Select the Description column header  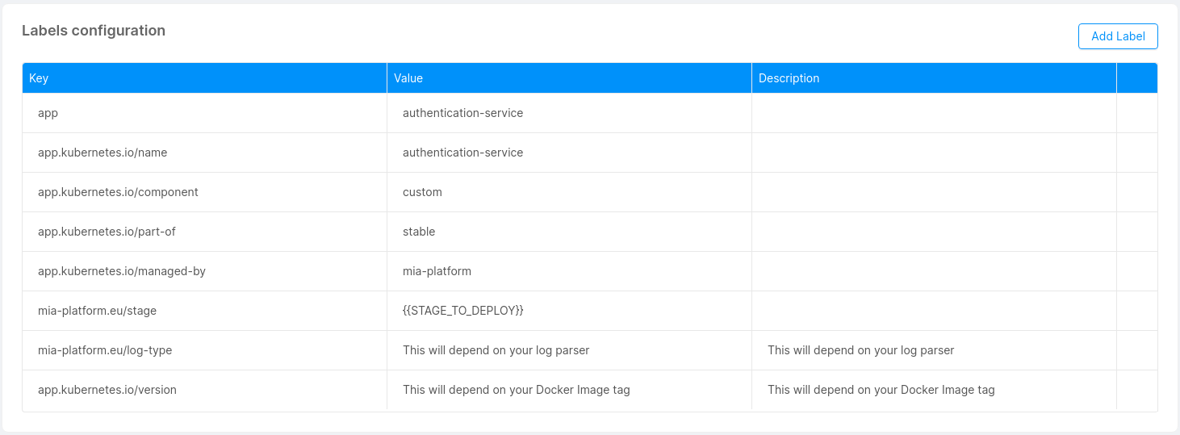pos(789,78)
